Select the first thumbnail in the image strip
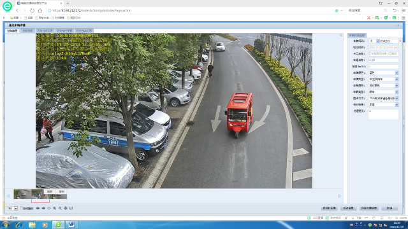 coord(23,194)
